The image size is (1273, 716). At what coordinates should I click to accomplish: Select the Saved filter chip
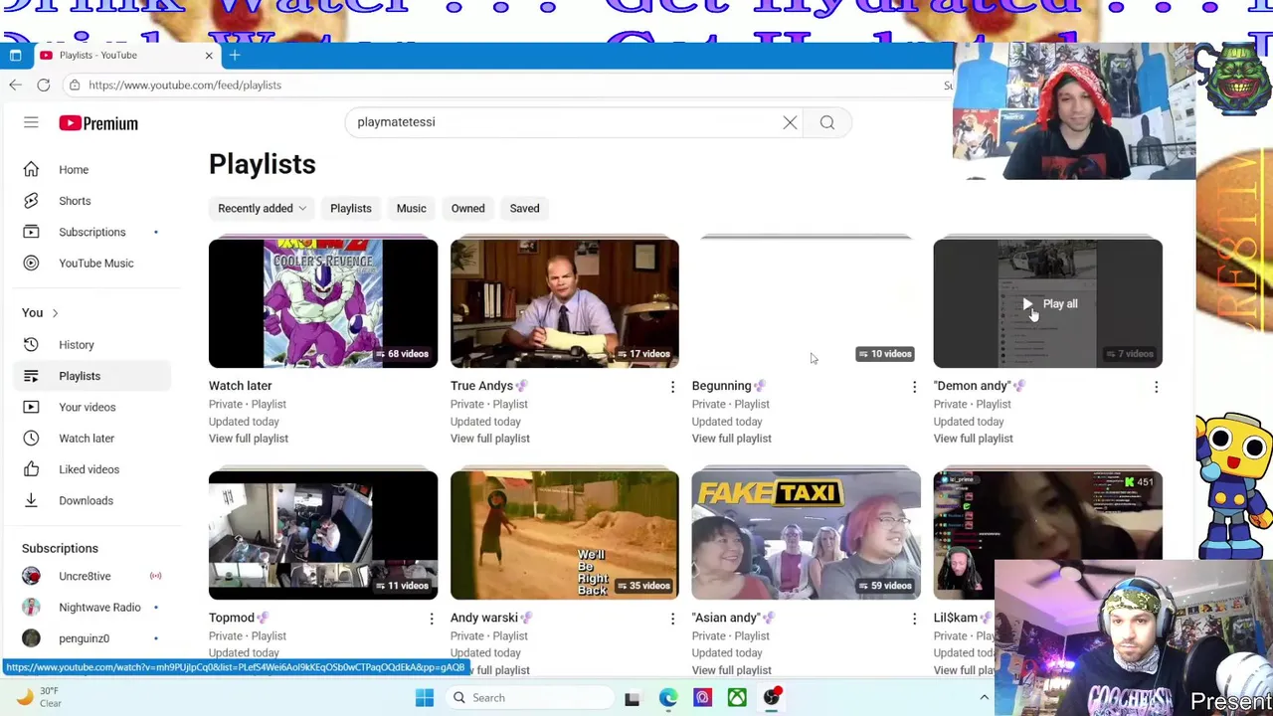524,209
